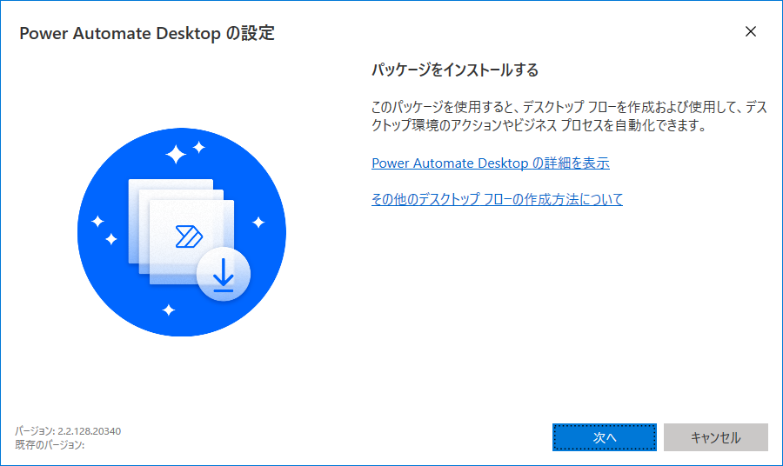Click the 次へ (Next) button
Screen dimensions: 783x466
click(x=605, y=437)
